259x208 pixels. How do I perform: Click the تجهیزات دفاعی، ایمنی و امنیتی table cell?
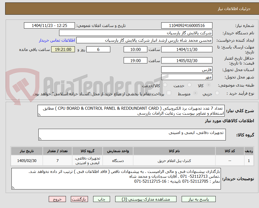pos(87,161)
